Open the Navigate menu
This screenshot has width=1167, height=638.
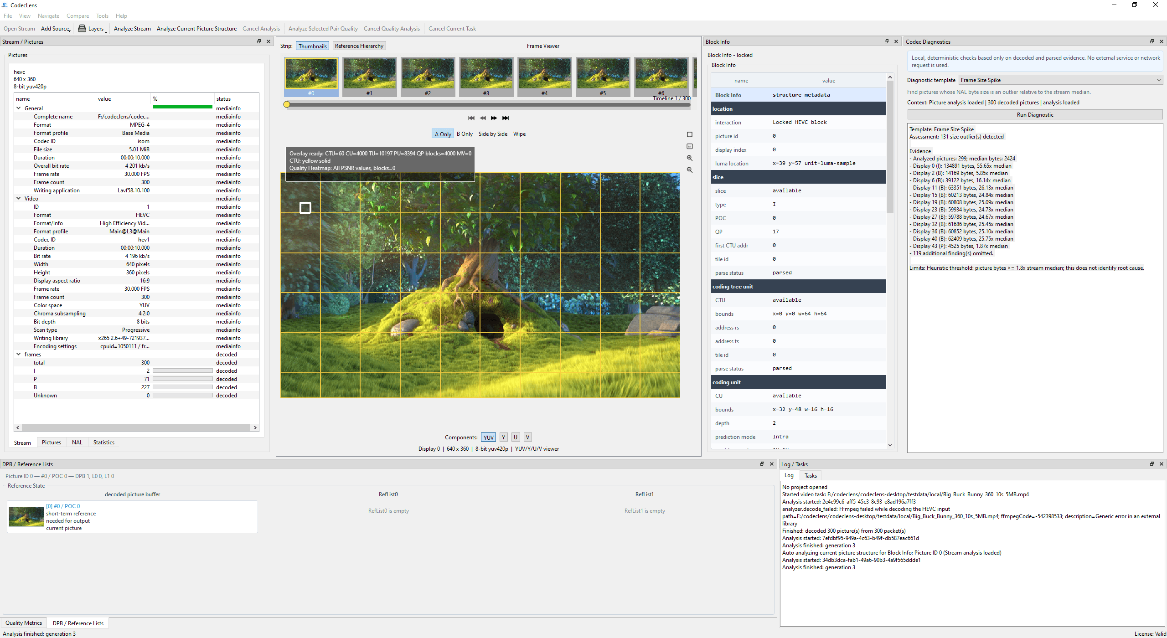(48, 16)
